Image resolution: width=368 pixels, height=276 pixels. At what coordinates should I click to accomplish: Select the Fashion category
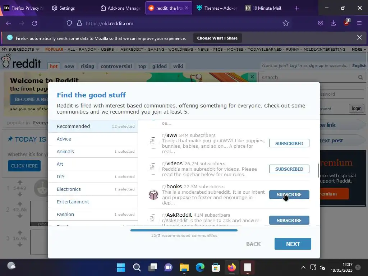pyautogui.click(x=93, y=214)
